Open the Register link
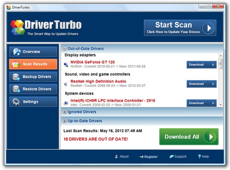The image size is (230, 170). pyautogui.click(x=148, y=157)
